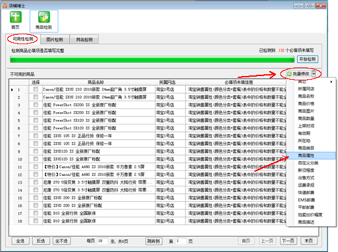Screen dimensions: 338x252
Task: Click the 店铺博士 title bar app icon
Action: click(x=5, y=6)
